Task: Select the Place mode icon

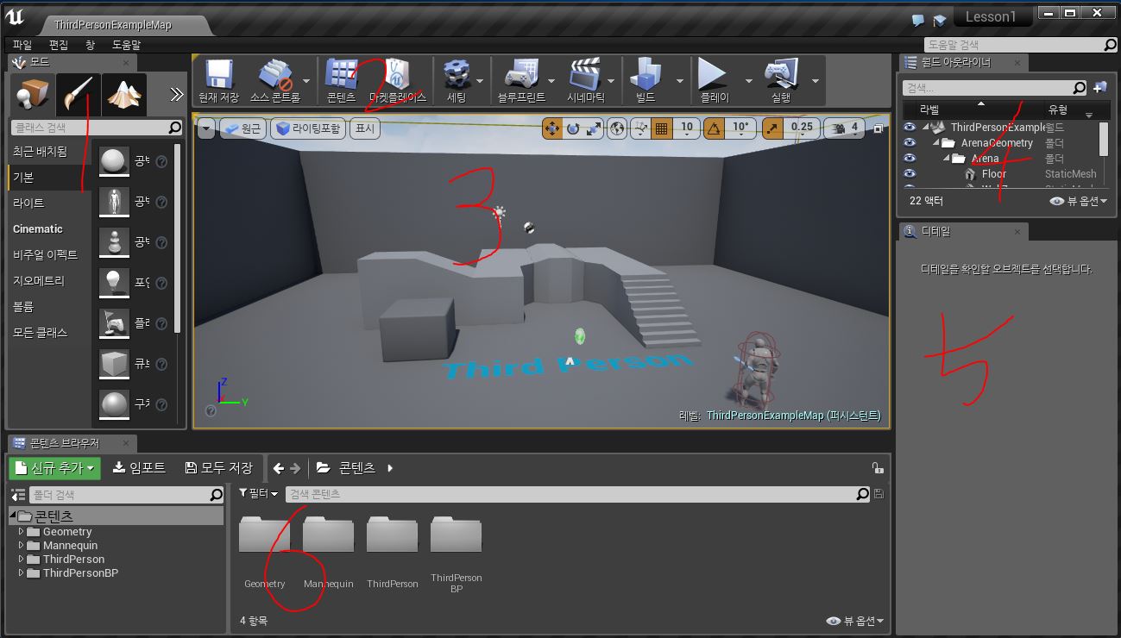Action: [34, 94]
